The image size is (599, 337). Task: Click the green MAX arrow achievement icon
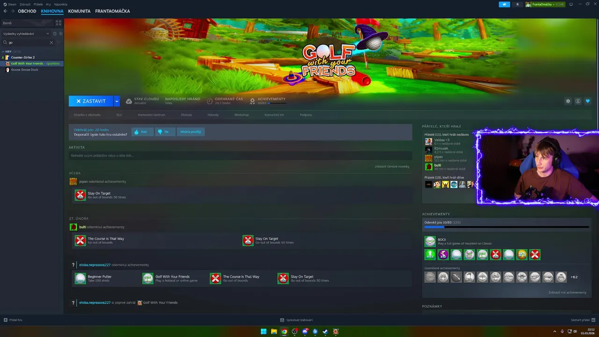coord(430,255)
